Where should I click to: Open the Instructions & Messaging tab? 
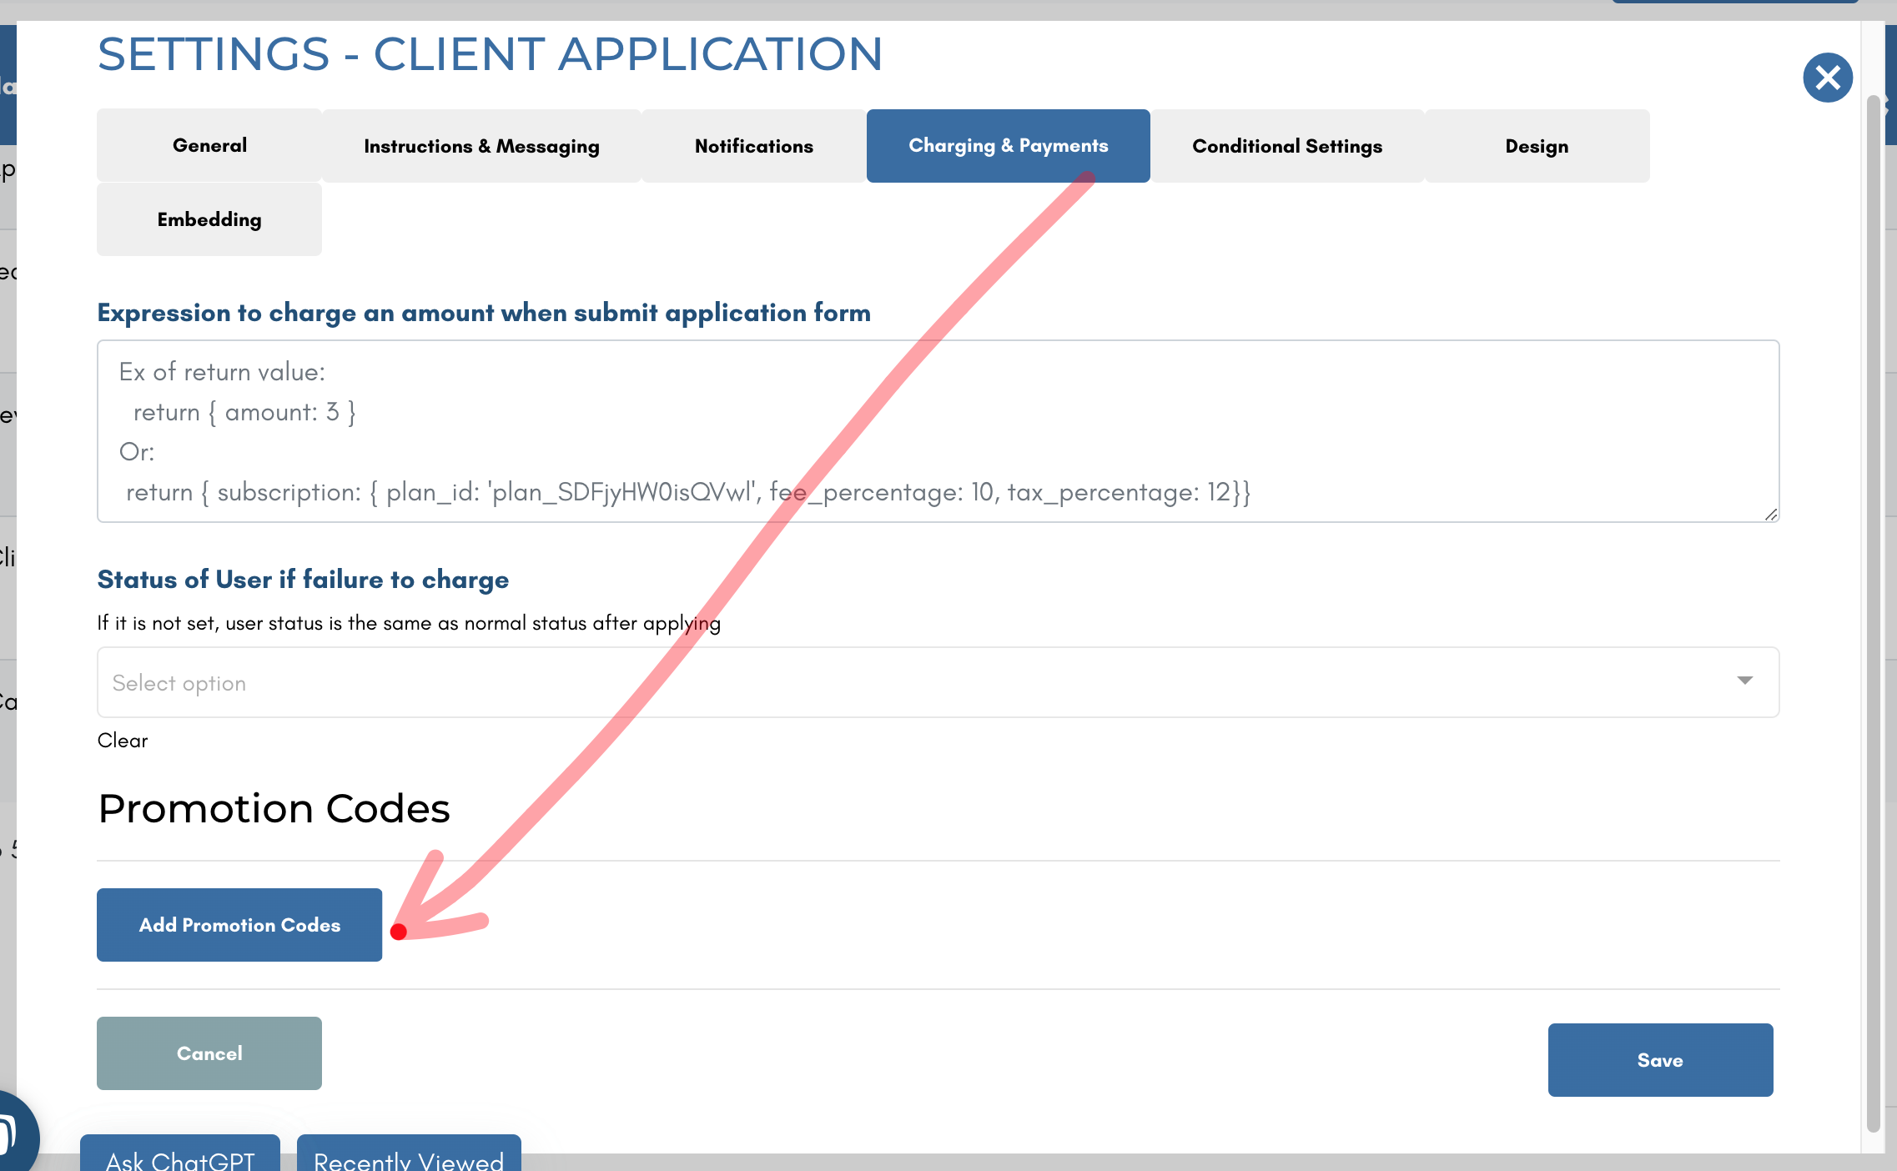point(481,145)
